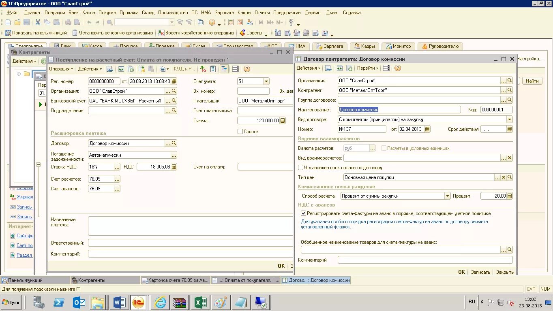Click the help question icon in payment document toolbar
This screenshot has width=553, height=311.
point(246,69)
